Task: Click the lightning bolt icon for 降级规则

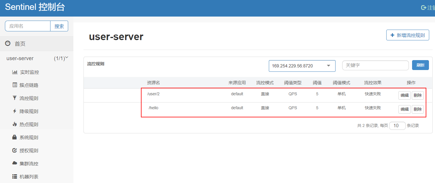Action: pos(15,111)
